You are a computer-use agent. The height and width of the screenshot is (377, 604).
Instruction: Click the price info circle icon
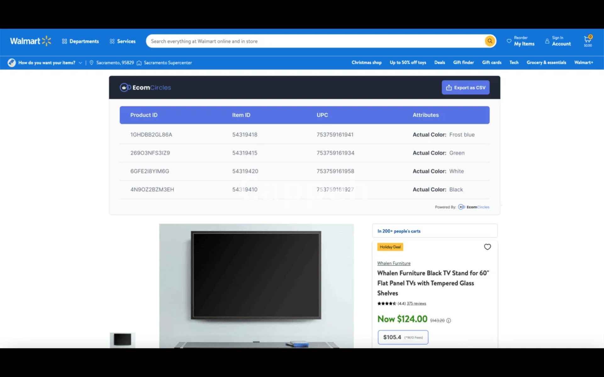click(x=449, y=320)
